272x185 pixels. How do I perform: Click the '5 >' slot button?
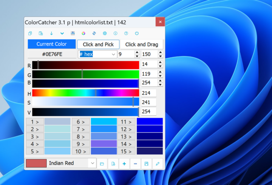35,151
